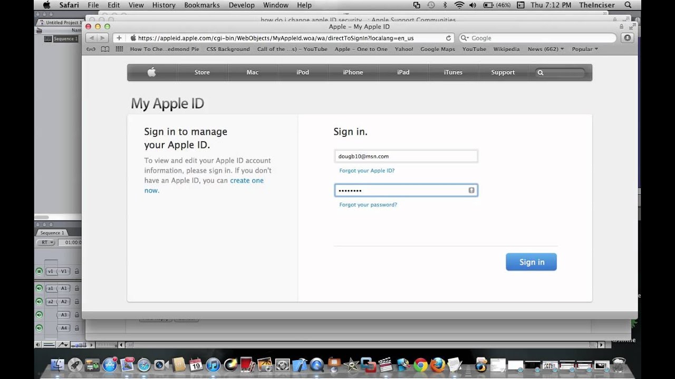The image size is (675, 379).
Task: Expand the Popular bookmarks folder
Action: tap(585, 49)
